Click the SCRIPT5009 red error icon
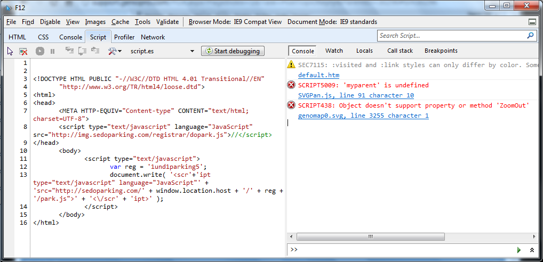 tap(292, 85)
